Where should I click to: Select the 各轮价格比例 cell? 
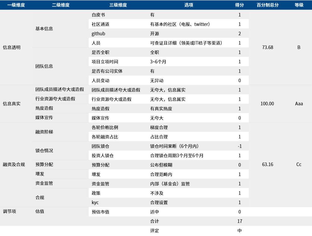click(105, 127)
